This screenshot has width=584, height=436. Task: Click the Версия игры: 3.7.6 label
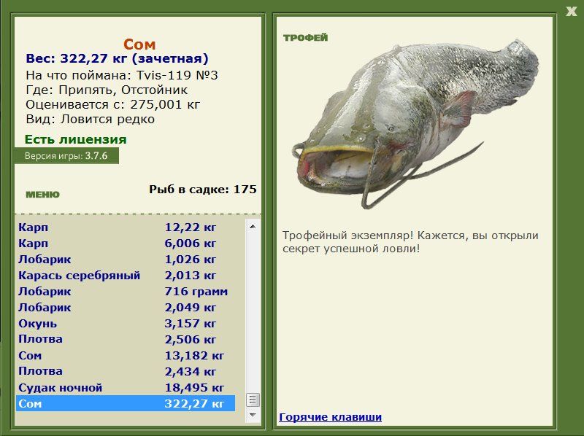pyautogui.click(x=66, y=155)
